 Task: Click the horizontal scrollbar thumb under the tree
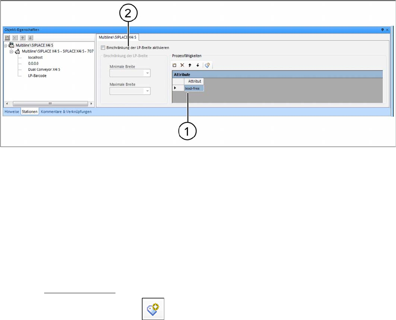[x=50, y=104]
